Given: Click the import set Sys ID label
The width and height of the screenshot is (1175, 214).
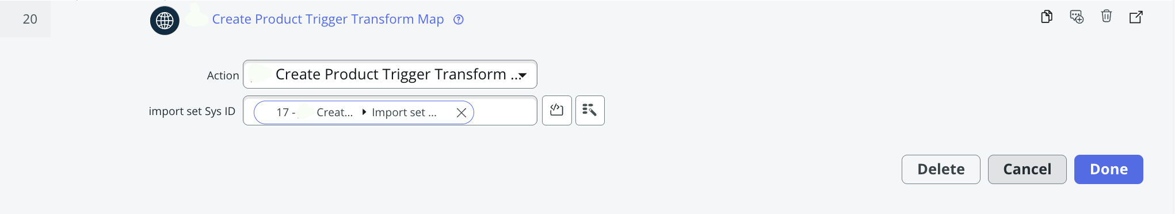Looking at the screenshot, I should (192, 111).
